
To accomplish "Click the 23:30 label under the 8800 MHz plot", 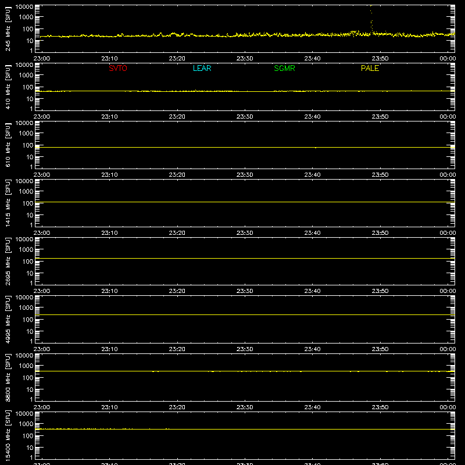I will (x=245, y=407).
